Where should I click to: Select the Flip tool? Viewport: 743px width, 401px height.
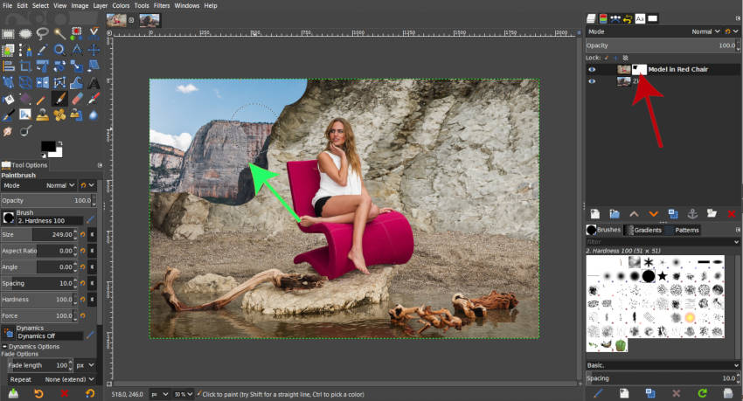[x=42, y=82]
